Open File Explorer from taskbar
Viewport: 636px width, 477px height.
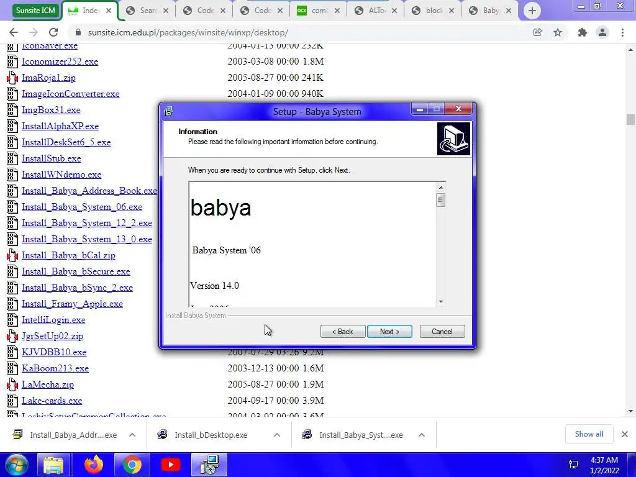click(x=53, y=465)
